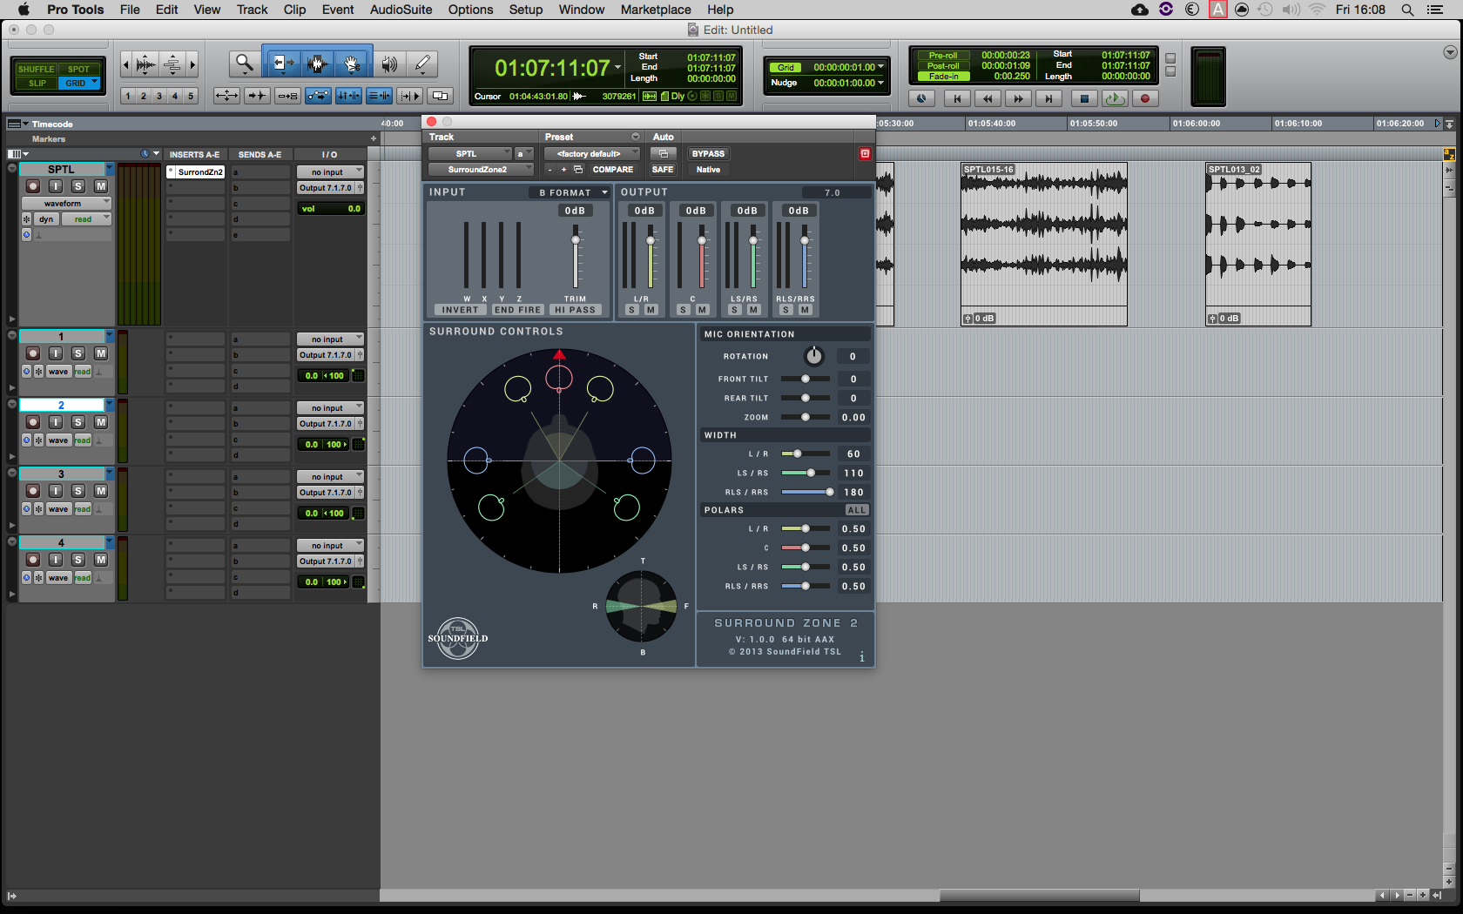Click the audio zoom-in waveform icon
This screenshot has height=914, width=1463.
[146, 64]
